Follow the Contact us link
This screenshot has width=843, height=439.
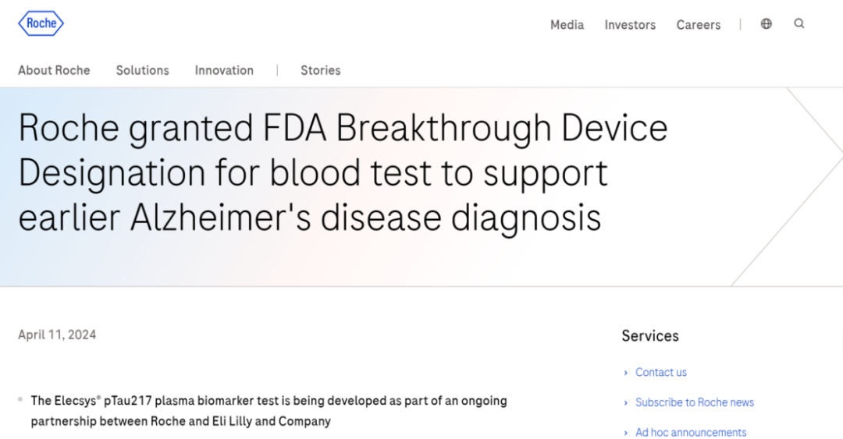coord(661,373)
